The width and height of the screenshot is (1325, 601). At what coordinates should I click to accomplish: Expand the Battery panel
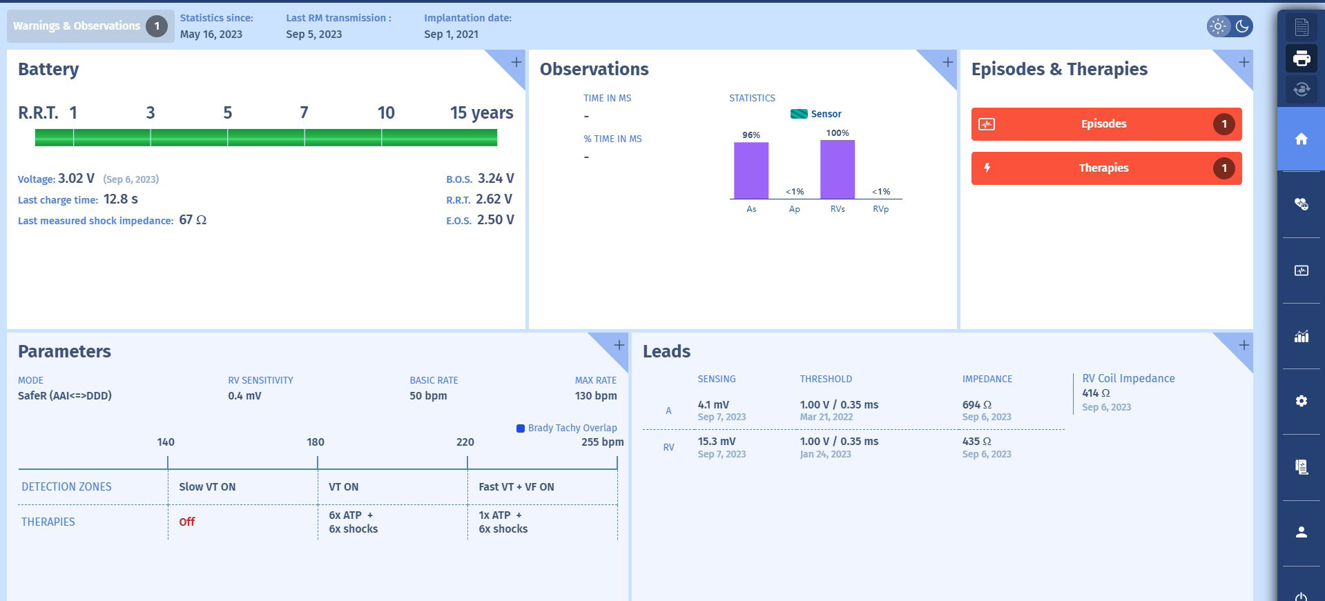coord(516,63)
